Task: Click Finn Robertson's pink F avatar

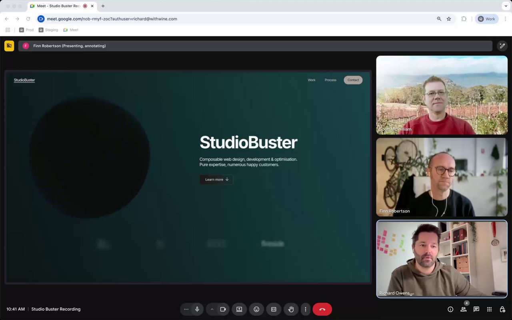Action: (26, 46)
